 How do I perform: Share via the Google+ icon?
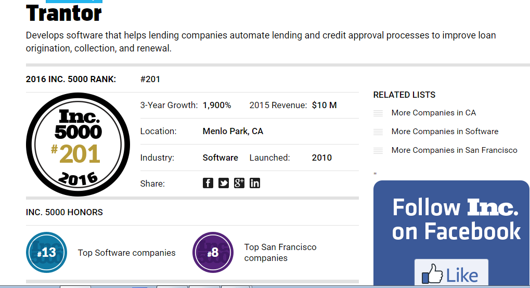click(x=239, y=183)
